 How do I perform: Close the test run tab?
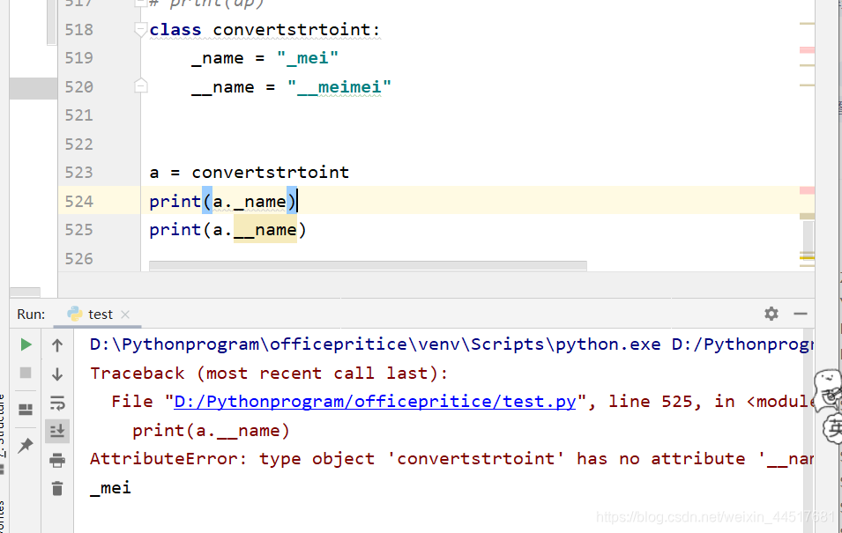click(125, 315)
